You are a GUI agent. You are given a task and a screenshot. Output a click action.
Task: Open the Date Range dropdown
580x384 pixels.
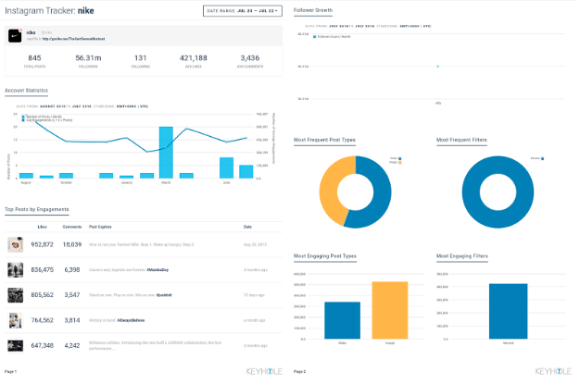tap(242, 11)
